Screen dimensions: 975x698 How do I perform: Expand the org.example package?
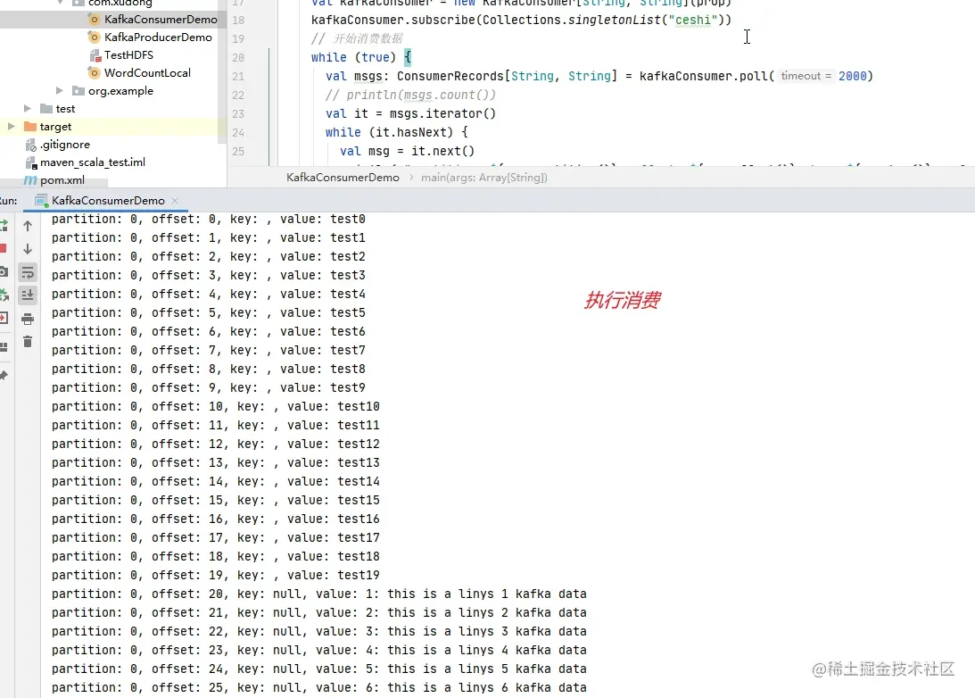tap(60, 91)
